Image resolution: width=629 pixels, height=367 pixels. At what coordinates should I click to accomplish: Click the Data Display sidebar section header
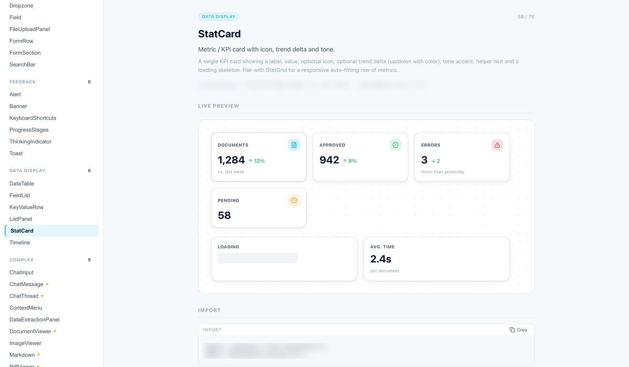(x=27, y=171)
